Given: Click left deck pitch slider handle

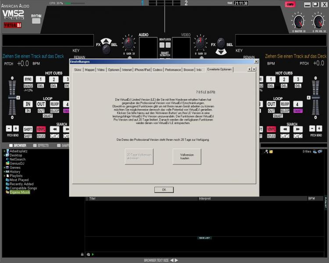Looking at the screenshot, I should (12, 97).
